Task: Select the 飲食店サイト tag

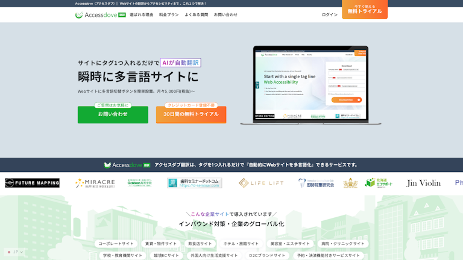Action: coord(200,244)
